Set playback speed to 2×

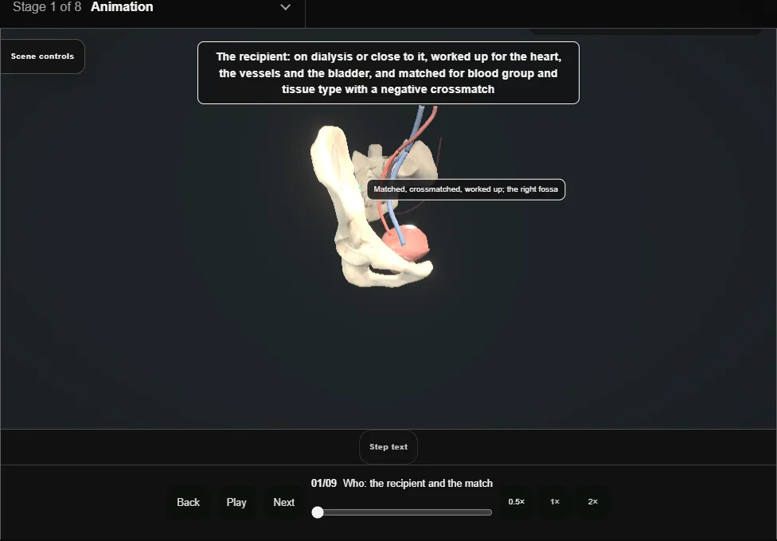coord(592,502)
